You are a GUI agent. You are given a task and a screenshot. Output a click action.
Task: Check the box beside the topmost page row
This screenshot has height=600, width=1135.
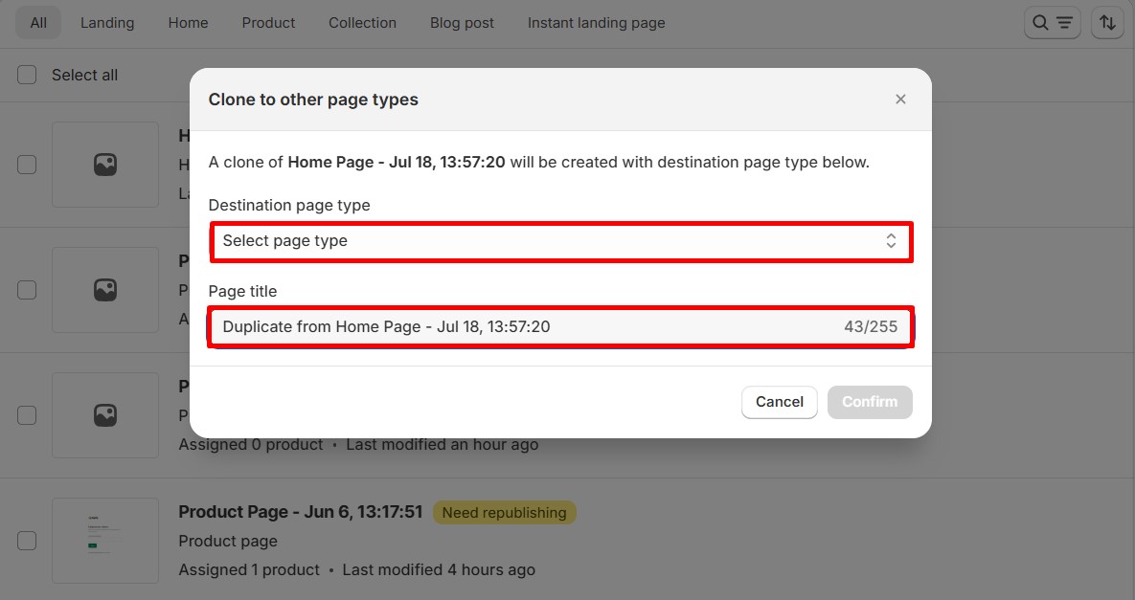[27, 165]
